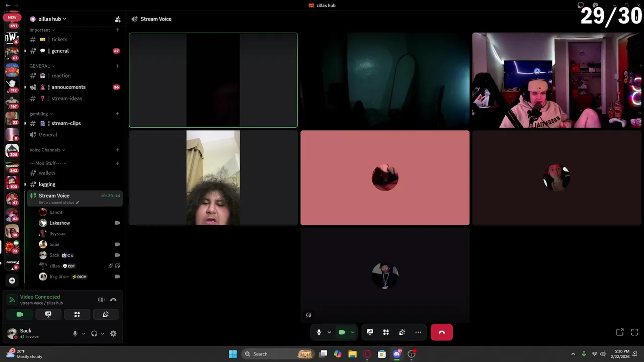The width and height of the screenshot is (644, 362).
Task: Collapse the gambling category
Action: (x=41, y=114)
